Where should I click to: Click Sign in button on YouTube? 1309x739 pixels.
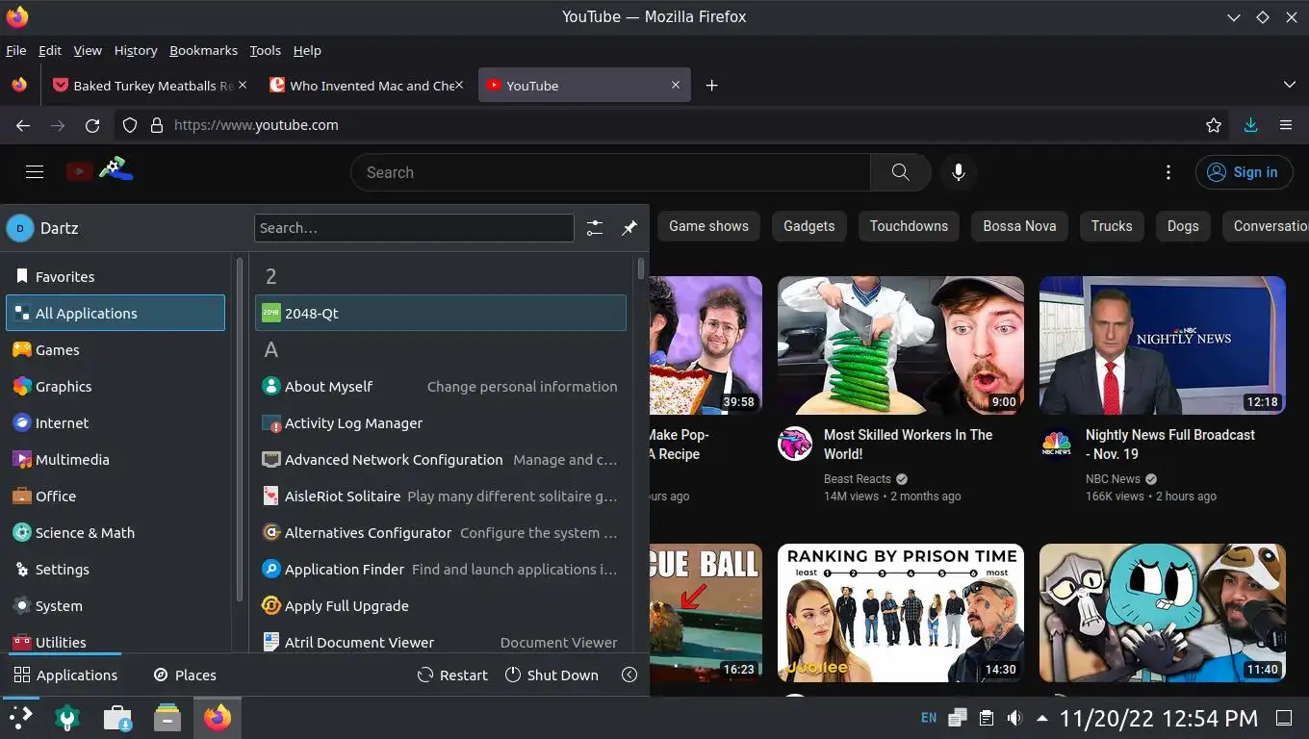pyautogui.click(x=1243, y=172)
